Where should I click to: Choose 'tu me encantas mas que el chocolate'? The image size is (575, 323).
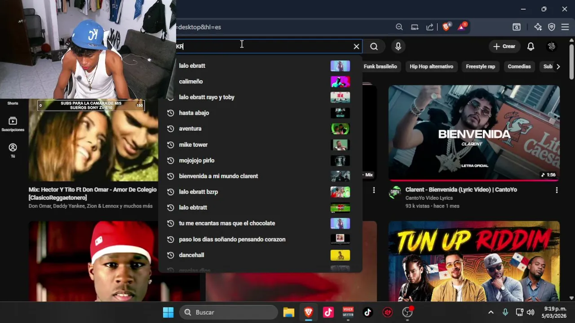click(x=261, y=223)
